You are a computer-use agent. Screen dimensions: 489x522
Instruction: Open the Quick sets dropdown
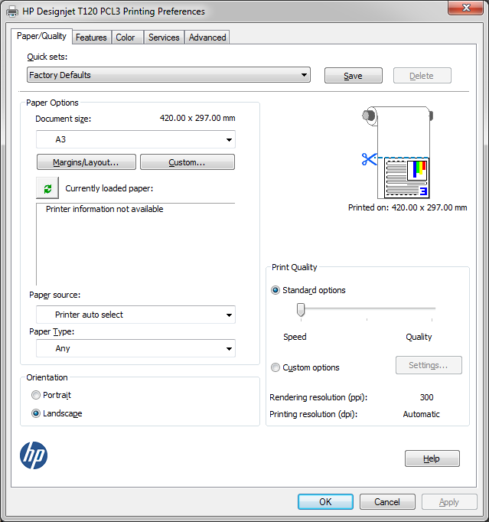click(168, 75)
